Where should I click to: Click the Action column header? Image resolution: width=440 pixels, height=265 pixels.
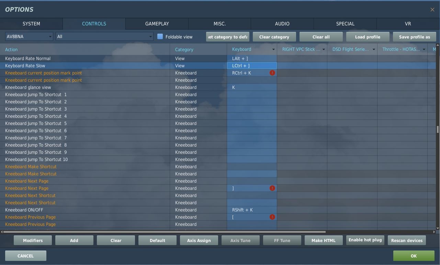click(x=85, y=49)
